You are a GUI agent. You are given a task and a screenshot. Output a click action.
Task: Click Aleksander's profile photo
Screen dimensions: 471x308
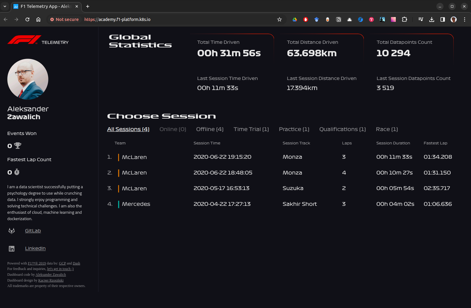tap(28, 79)
